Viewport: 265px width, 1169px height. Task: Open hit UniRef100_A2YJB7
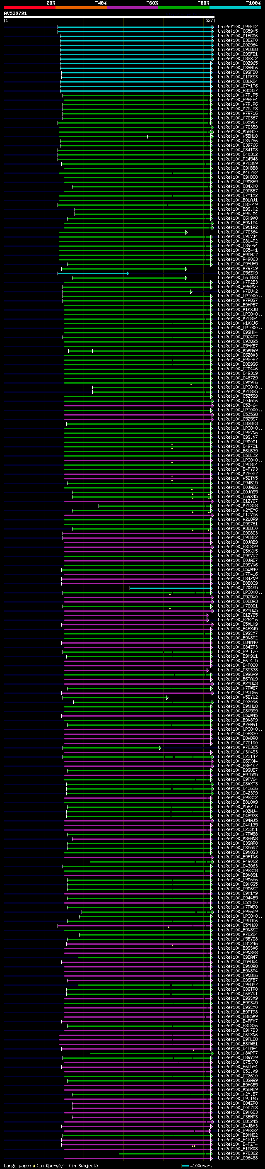[237, 1094]
